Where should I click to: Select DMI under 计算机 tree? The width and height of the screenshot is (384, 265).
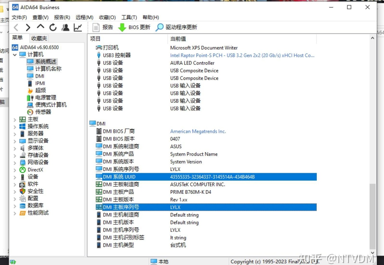tap(40, 76)
